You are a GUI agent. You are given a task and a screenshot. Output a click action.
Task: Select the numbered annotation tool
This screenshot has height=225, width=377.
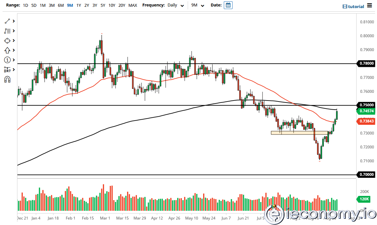click(x=7, y=60)
